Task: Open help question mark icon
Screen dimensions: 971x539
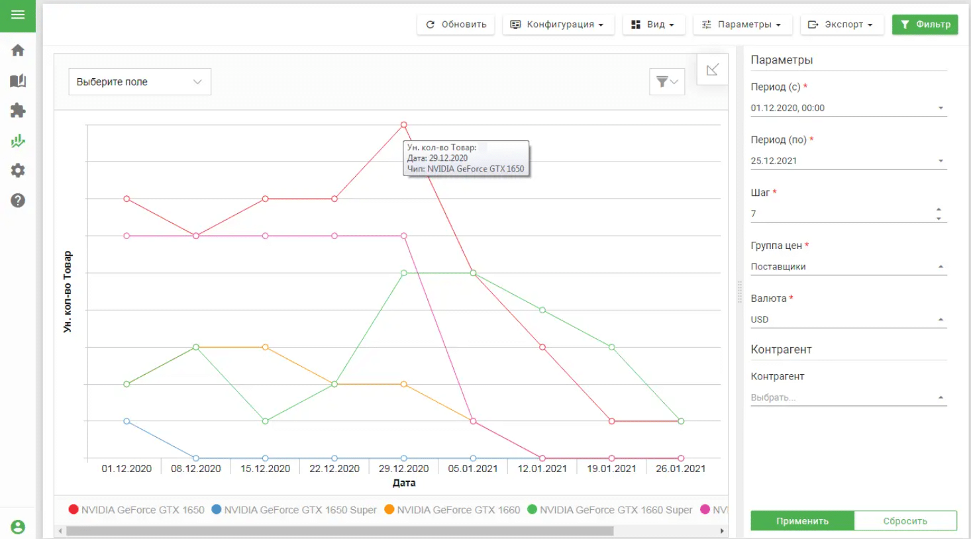Action: [x=18, y=201]
